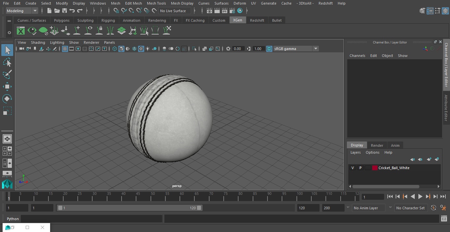Click the Python script language button
Image resolution: width=450 pixels, height=232 pixels.
coord(13,219)
